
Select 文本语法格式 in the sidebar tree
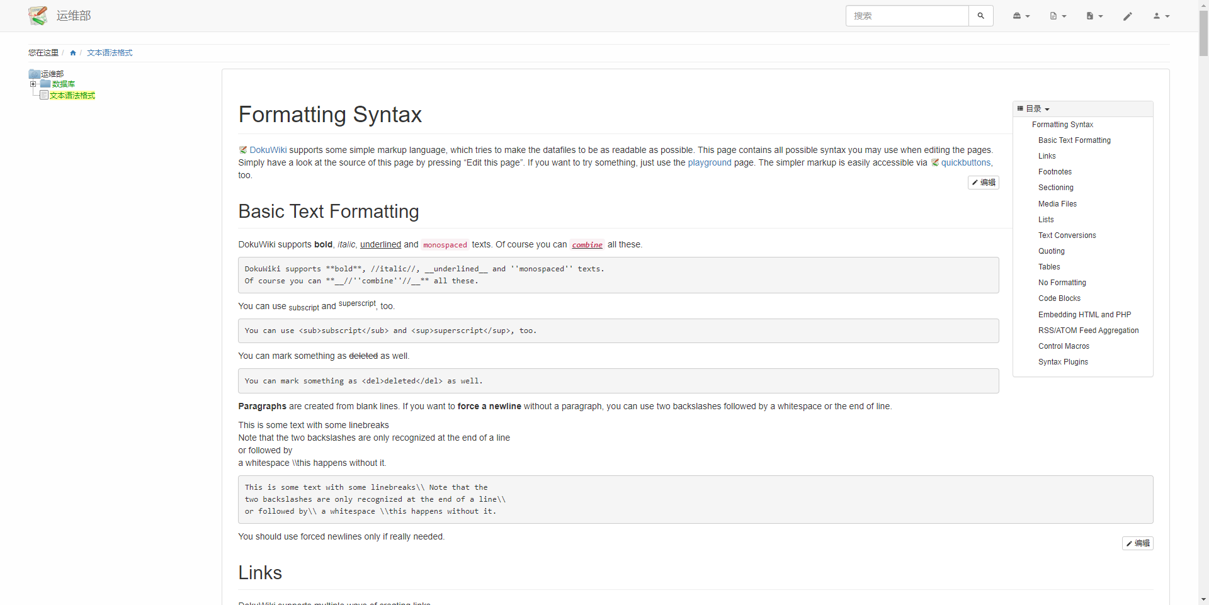pos(72,95)
